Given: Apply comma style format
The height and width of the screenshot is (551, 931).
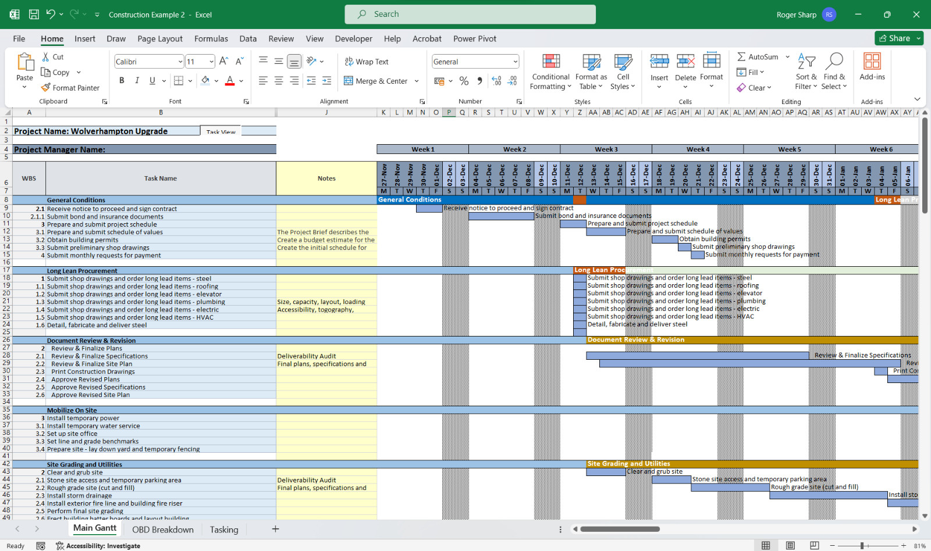Looking at the screenshot, I should (479, 81).
